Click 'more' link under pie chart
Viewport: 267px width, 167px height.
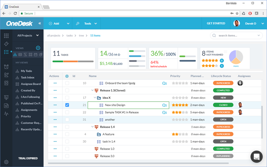(x=236, y=66)
